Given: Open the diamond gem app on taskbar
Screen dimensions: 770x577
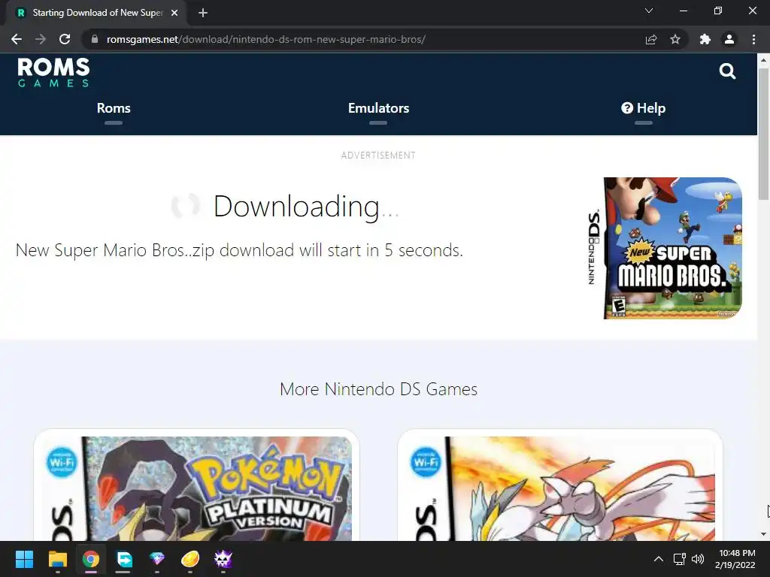Looking at the screenshot, I should (x=157, y=558).
